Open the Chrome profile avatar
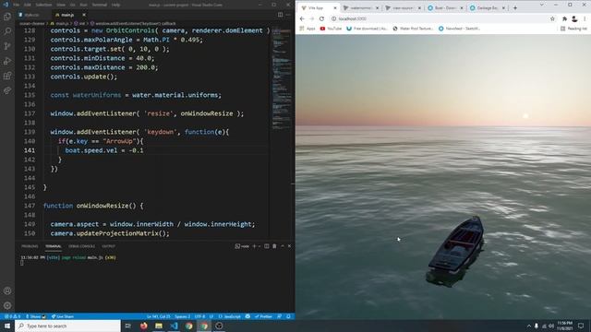591x332 pixels. pyautogui.click(x=574, y=18)
